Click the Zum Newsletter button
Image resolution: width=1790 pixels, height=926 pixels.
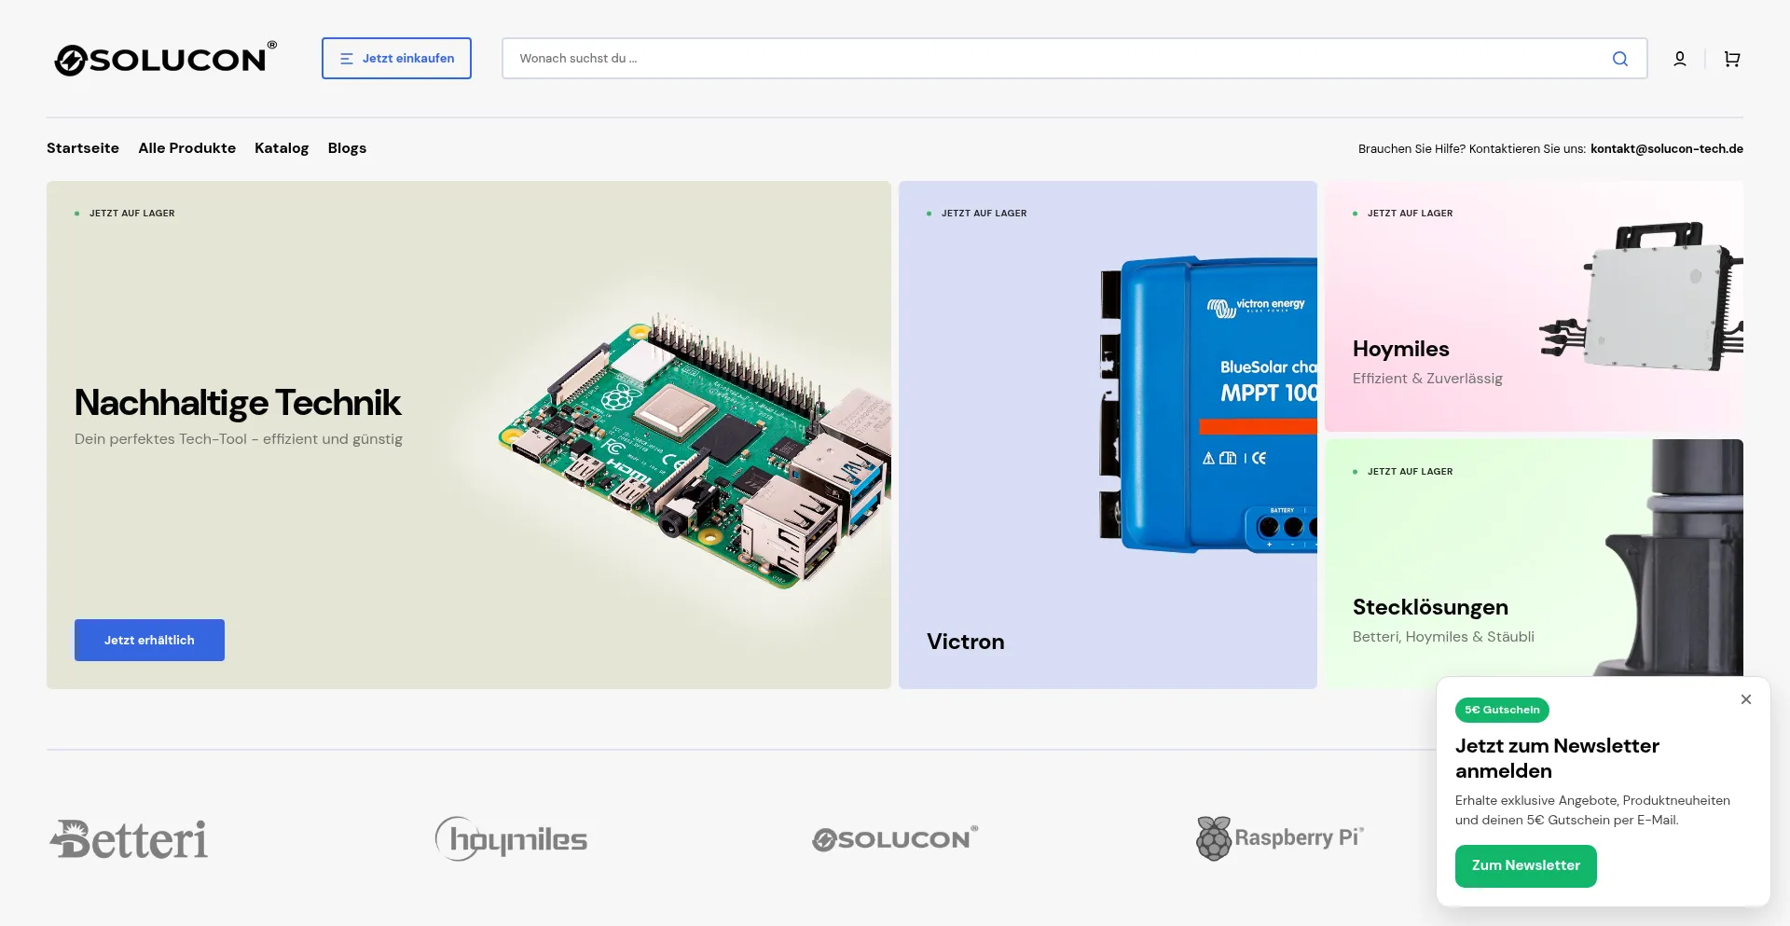tap(1526, 866)
